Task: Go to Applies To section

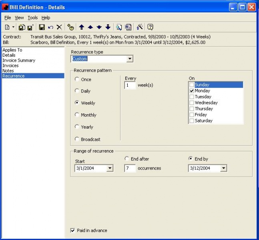Action: pyautogui.click(x=12, y=50)
